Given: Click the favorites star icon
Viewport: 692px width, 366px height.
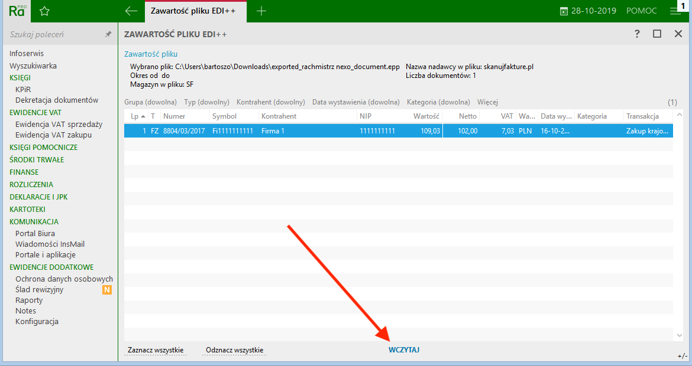Looking at the screenshot, I should pos(44,10).
